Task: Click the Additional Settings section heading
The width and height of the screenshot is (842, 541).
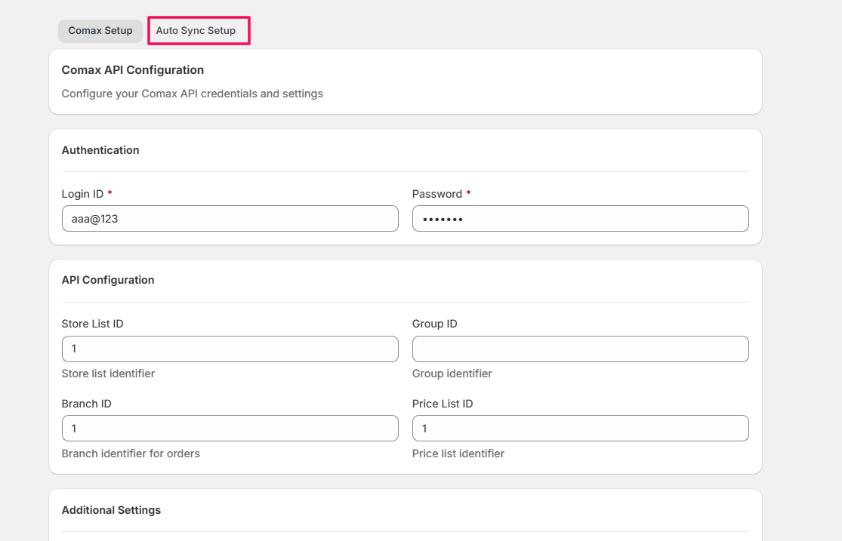Action: [111, 510]
